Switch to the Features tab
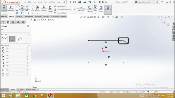Image resolution: width=175 pixels, height=98 pixels. (x=4, y=16)
